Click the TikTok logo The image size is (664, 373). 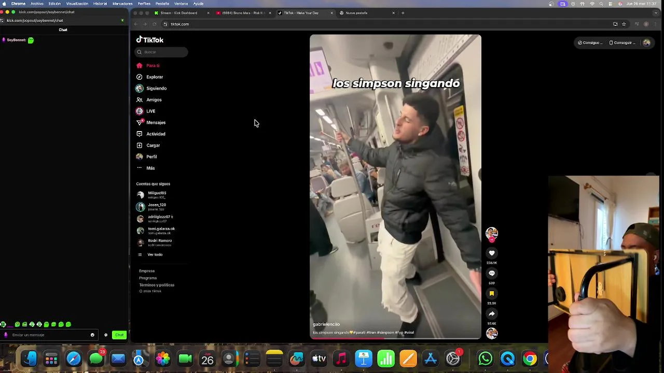coord(150,40)
